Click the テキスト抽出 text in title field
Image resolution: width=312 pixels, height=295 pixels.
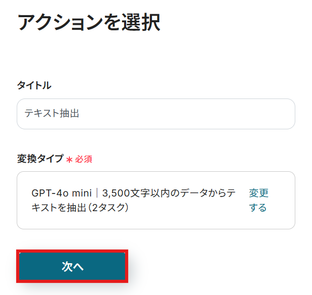[x=52, y=114]
